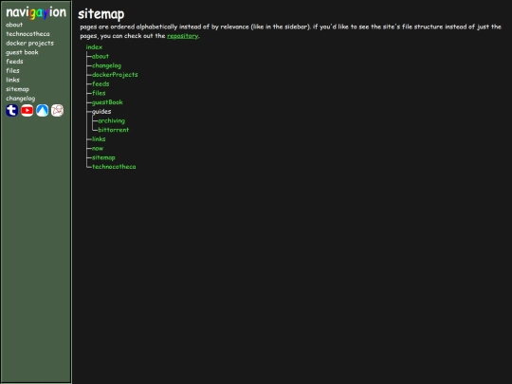Image resolution: width=512 pixels, height=384 pixels.
Task: Open the archiving guide page
Action: click(x=111, y=120)
